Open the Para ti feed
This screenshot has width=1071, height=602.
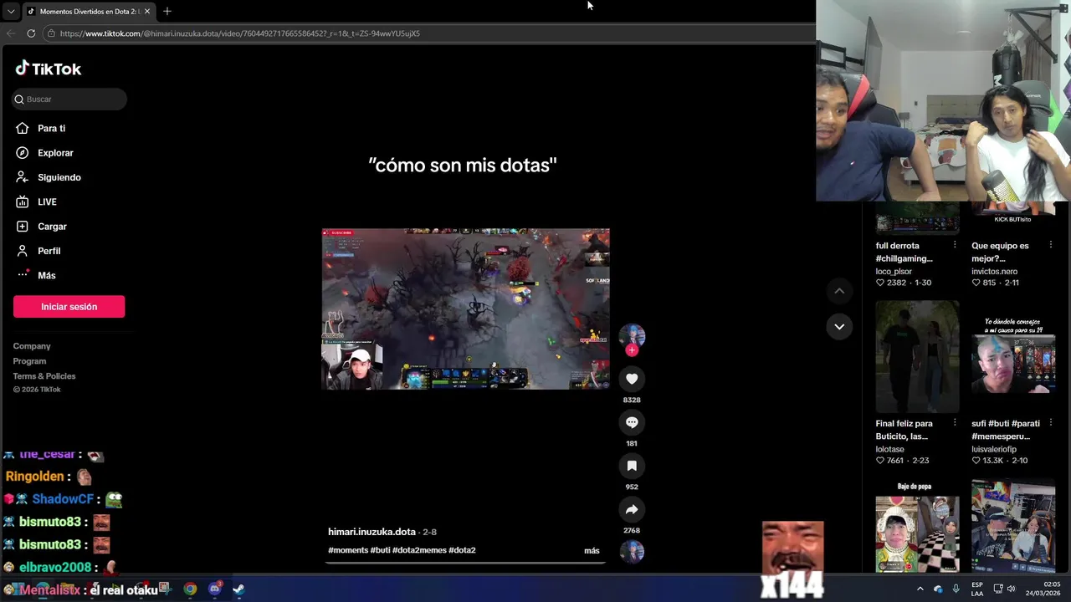(x=51, y=129)
